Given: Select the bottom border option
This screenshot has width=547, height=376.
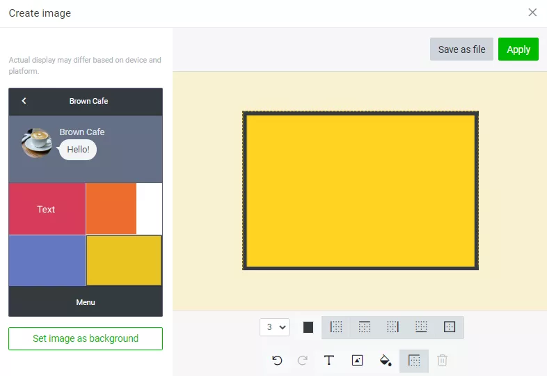Looking at the screenshot, I should pos(421,327).
